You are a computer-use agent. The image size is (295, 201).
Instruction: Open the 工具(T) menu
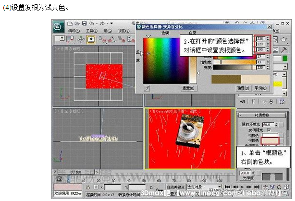pyautogui.click(x=92, y=31)
